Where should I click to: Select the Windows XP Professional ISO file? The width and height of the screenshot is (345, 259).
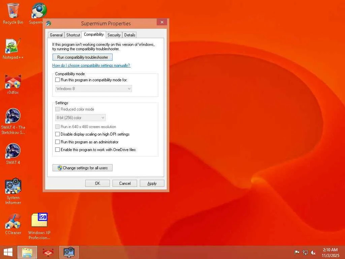click(39, 226)
